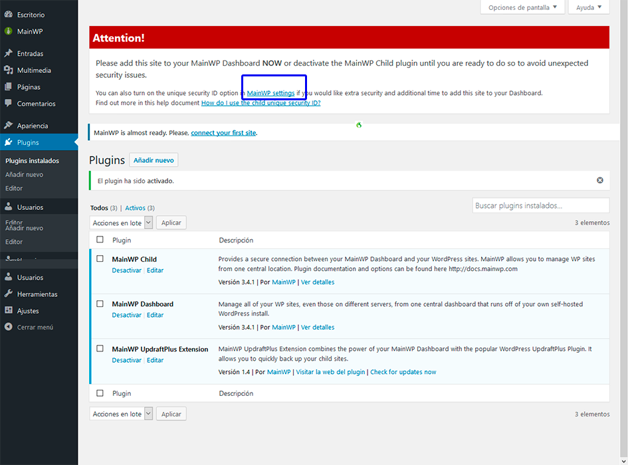
Task: Open Ver detalles for MainWP Child
Action: [318, 282]
